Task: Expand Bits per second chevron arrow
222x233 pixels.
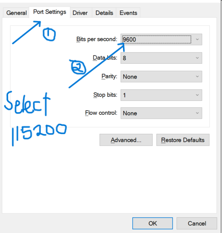Action: [197, 40]
